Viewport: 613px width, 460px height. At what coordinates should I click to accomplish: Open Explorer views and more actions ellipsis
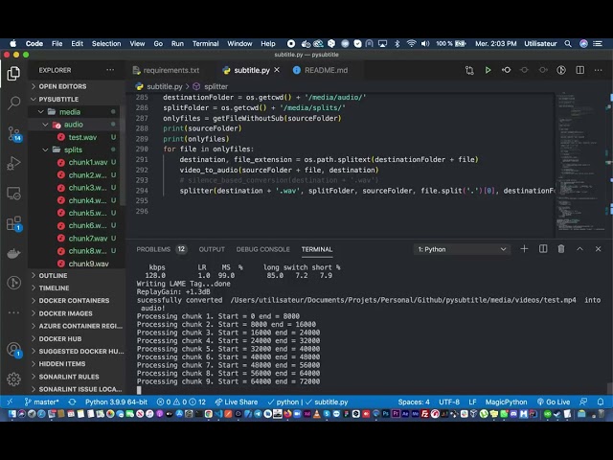(110, 70)
